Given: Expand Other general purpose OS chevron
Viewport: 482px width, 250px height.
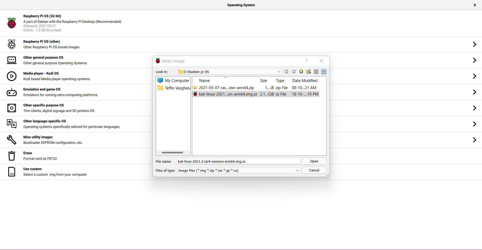Looking at the screenshot, I should click(x=475, y=60).
